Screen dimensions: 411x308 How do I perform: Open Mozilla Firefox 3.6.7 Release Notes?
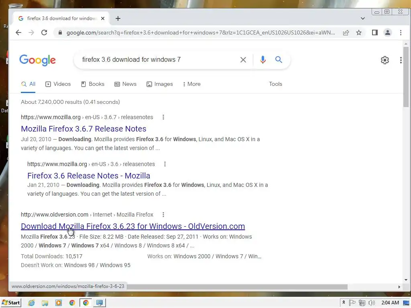pyautogui.click(x=83, y=129)
